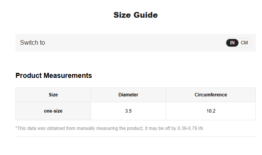Click the "Product Measurements" heading
This screenshot has height=155, width=262.
[54, 76]
